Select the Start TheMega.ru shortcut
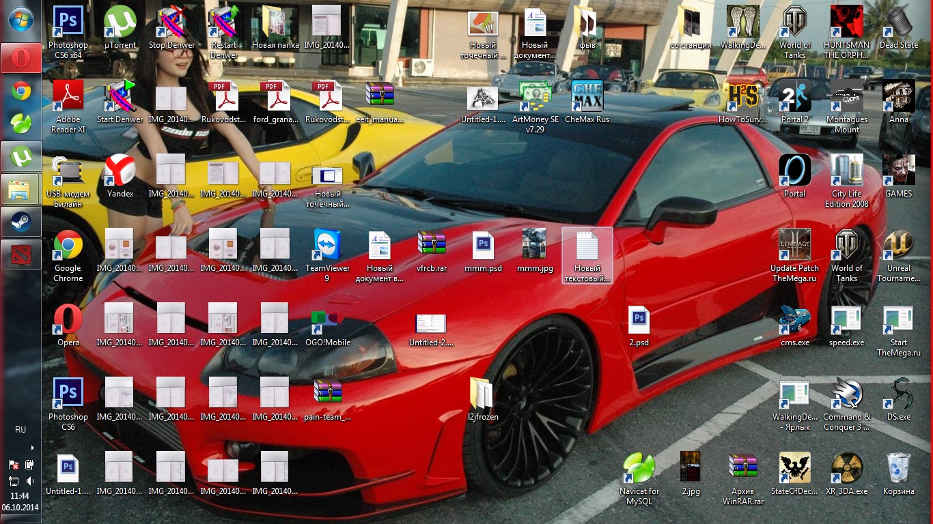This screenshot has width=933, height=524. pos(898,329)
